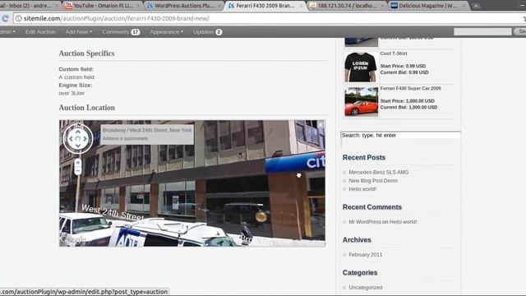Click the Auction Location heading
Screen dimensions: 526x296
[x=87, y=108]
